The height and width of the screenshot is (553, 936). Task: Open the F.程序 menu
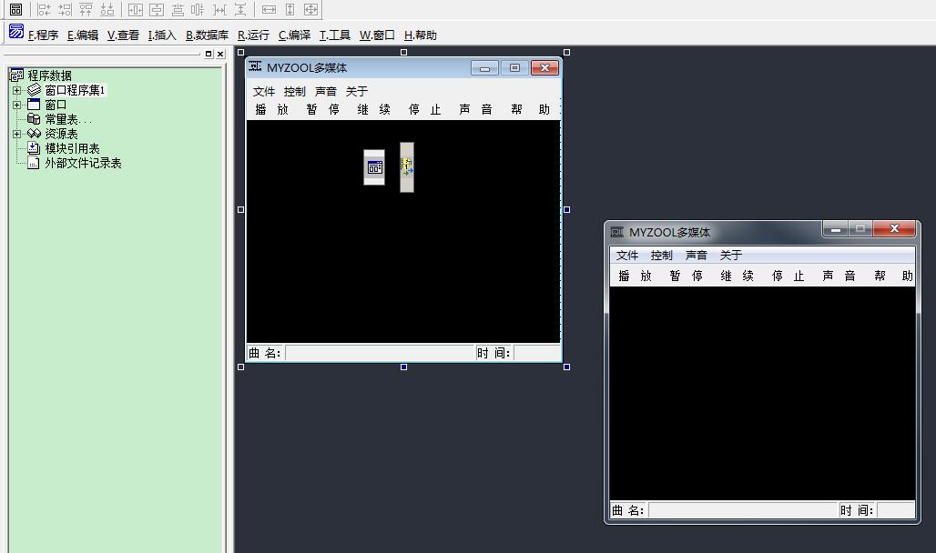click(42, 35)
